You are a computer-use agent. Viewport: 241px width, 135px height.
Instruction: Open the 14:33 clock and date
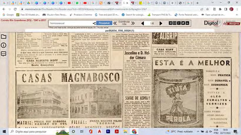click(x=225, y=131)
